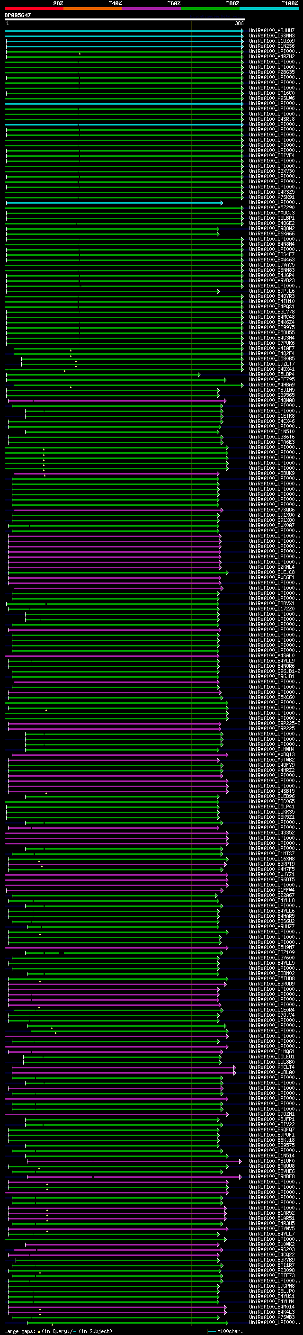Select hit label UniRef100_D0A6E3
Viewport: 303px width, 1335px height.
(272, 442)
